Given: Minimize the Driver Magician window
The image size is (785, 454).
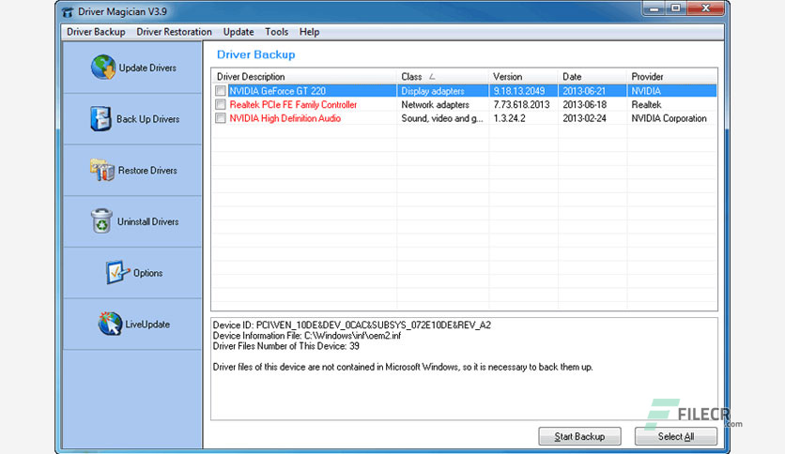Looking at the screenshot, I should [654, 8].
